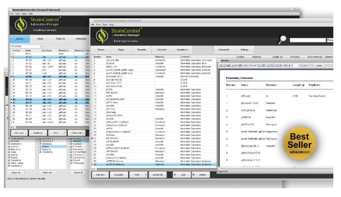Toggle Reference checkbox in middle field list
Screen dimensions: 341x197
point(41,144)
